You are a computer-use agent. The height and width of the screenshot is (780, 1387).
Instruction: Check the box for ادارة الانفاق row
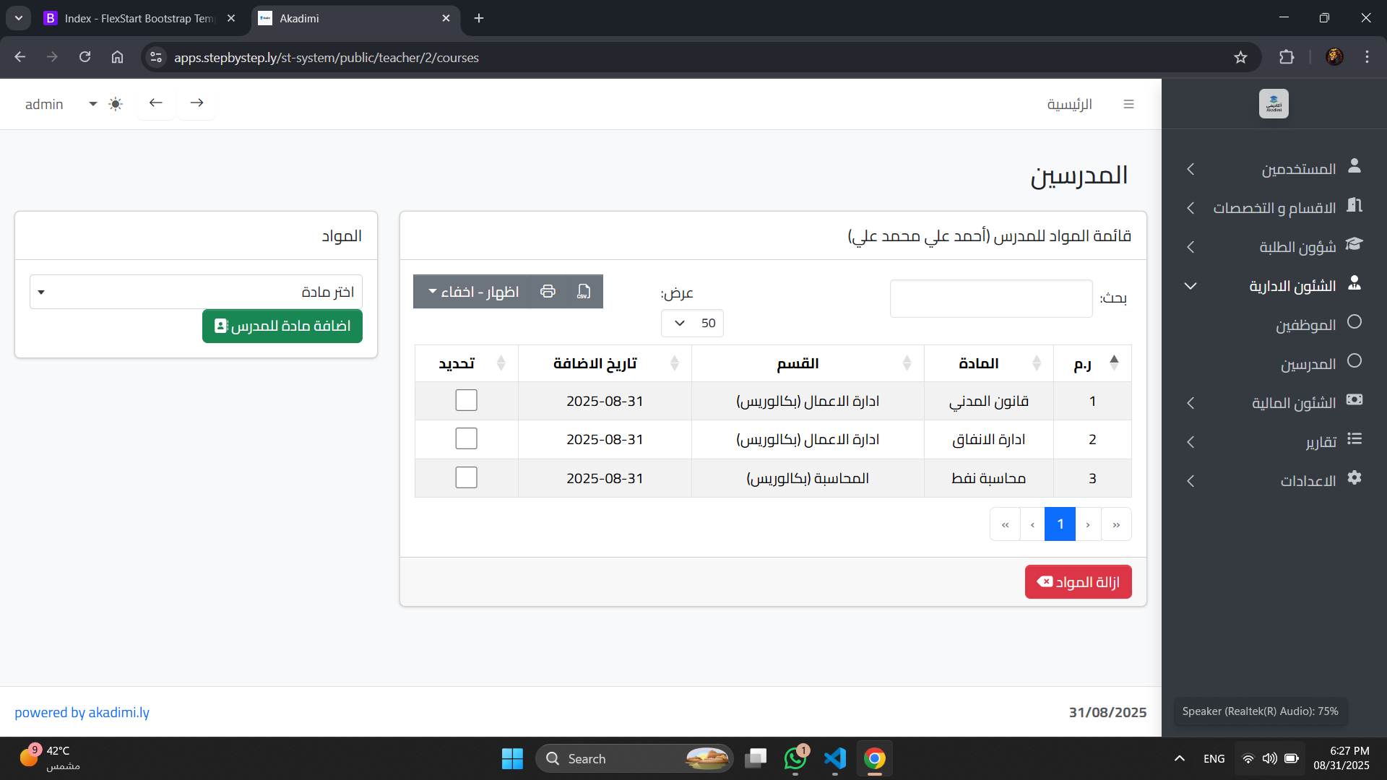pyautogui.click(x=466, y=438)
